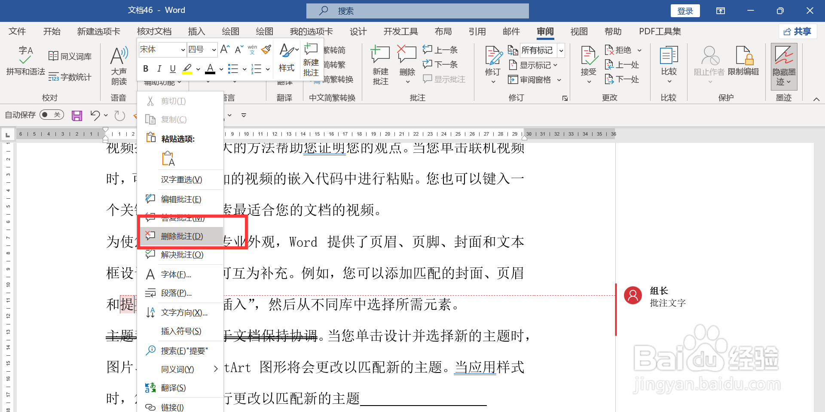This screenshot has height=412, width=825.
Task: Expand Reviewing Pane (审阅窗格) arrow
Action: pos(559,80)
